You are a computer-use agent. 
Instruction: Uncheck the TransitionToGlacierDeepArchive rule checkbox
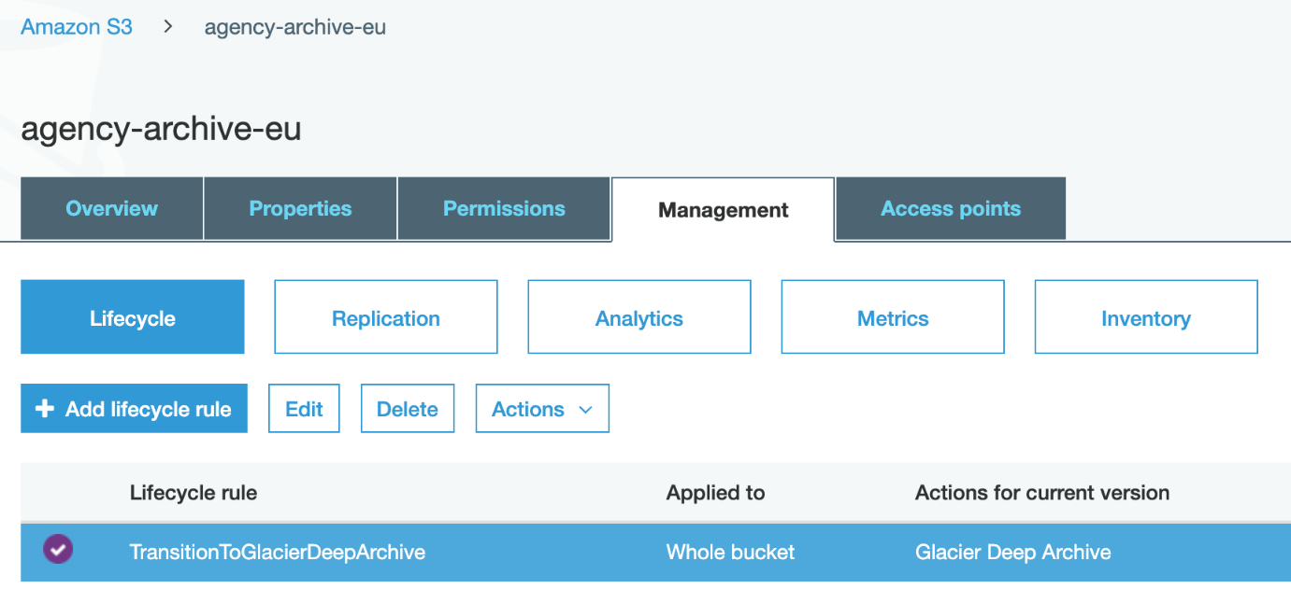click(58, 550)
